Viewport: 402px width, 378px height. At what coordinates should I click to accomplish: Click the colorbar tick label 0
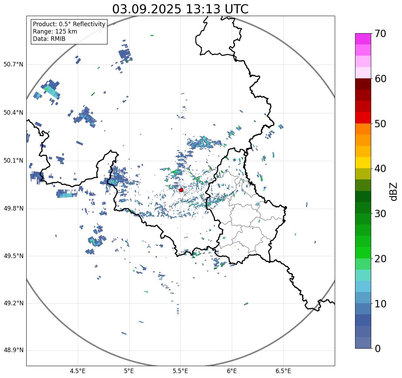pos(377,349)
